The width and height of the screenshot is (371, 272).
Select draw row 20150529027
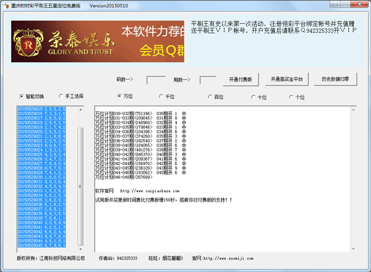pyautogui.click(x=41, y=164)
